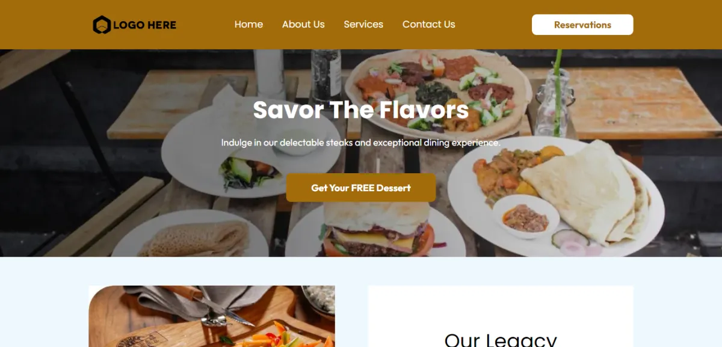
Task: Click the Indulge in our delectable steaks subtitle
Action: [361, 143]
